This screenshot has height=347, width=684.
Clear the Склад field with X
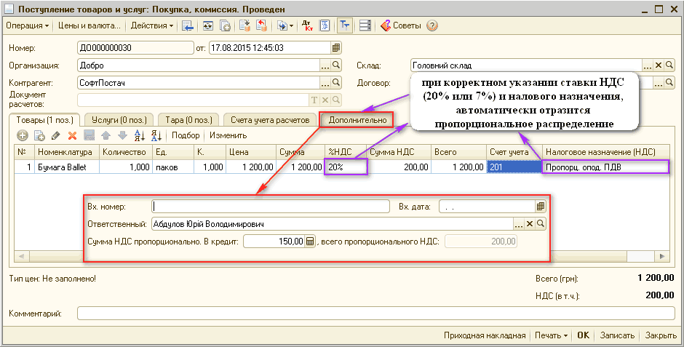[659, 65]
